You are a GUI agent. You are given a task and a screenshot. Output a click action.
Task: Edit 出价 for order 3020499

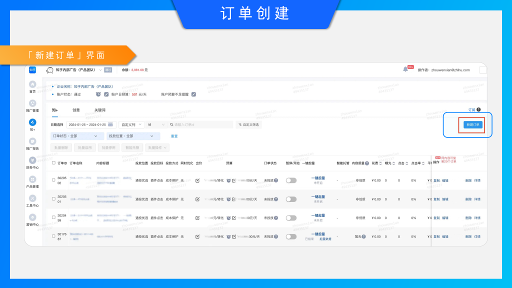point(197,218)
